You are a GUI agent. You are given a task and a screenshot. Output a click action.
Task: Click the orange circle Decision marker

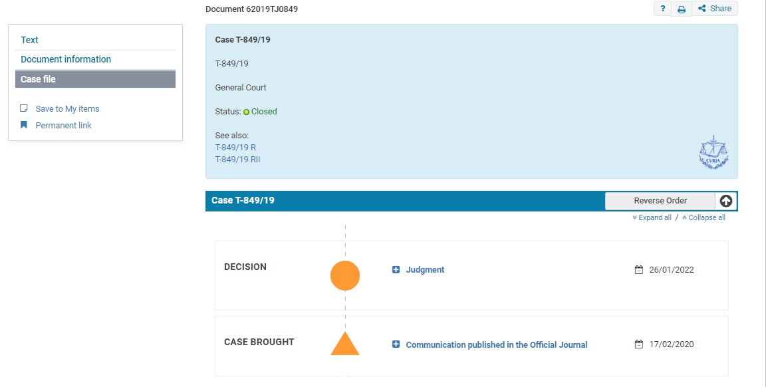(345, 275)
